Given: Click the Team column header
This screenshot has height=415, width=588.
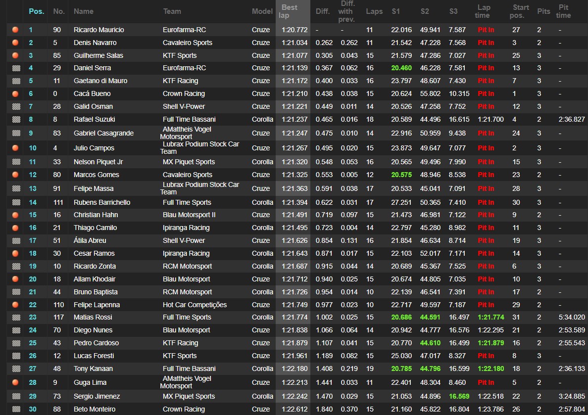Looking at the screenshot, I should pyautogui.click(x=172, y=11).
